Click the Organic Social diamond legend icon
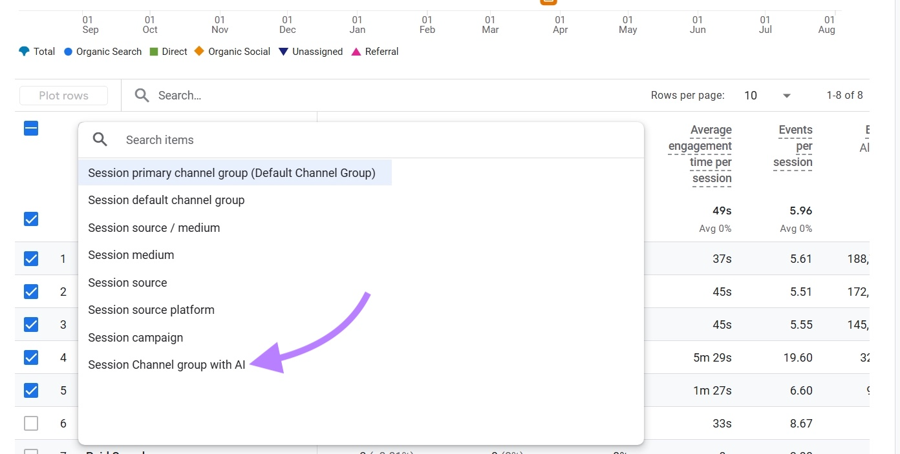Viewport: 900px width, 454px height. (198, 51)
